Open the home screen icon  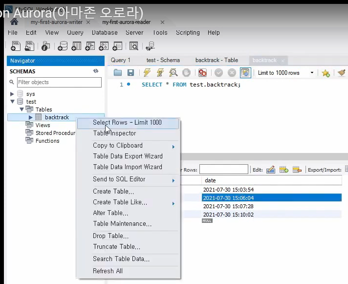14,22
